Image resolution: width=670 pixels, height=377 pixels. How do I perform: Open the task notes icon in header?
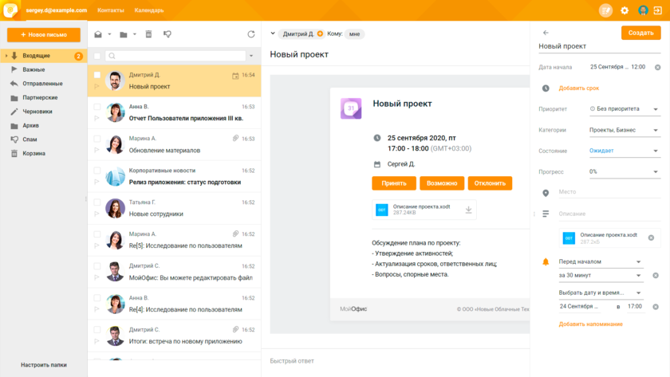pos(606,10)
